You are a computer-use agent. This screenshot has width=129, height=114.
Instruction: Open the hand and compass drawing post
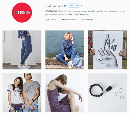(x=108, y=50)
